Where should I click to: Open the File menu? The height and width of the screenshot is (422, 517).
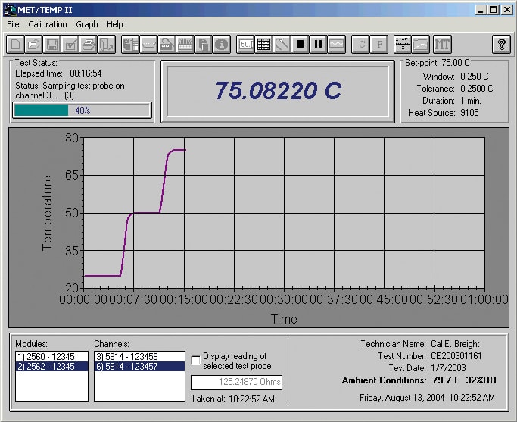click(13, 24)
